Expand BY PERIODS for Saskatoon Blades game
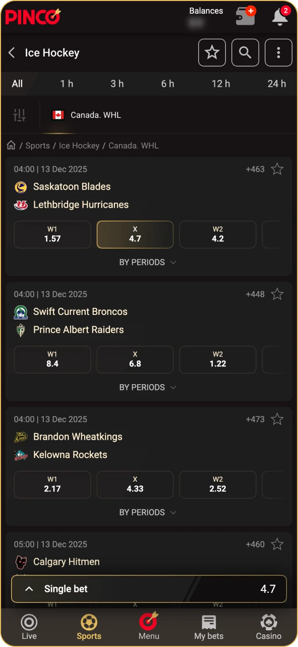The width and height of the screenshot is (298, 647). coord(148,262)
